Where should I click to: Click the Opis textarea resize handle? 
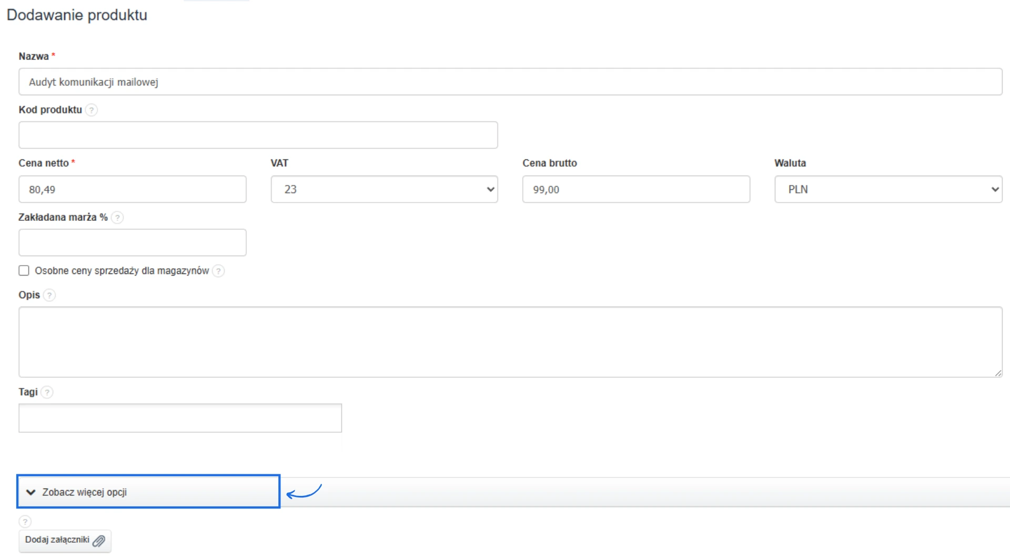point(998,373)
